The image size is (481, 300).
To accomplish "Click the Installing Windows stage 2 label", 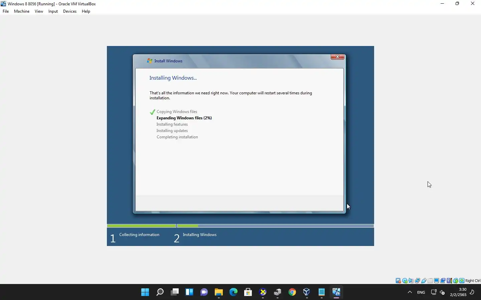I will (199, 235).
